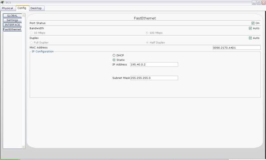Viewport: 266px width, 160px height.
Task: Click sidebar scrollbar down arrow
Action: (23, 147)
